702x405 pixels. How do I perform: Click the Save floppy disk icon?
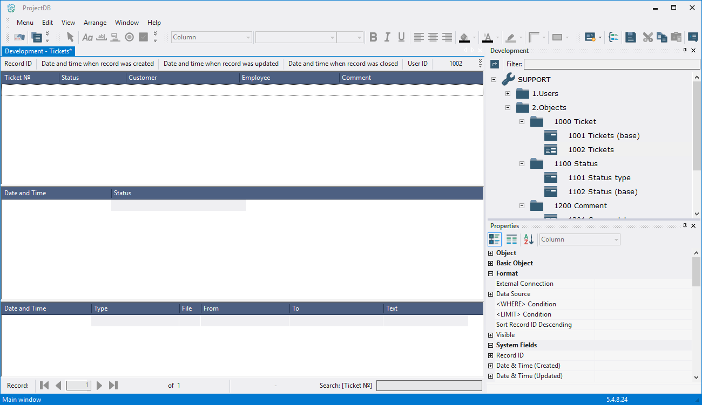(x=630, y=37)
